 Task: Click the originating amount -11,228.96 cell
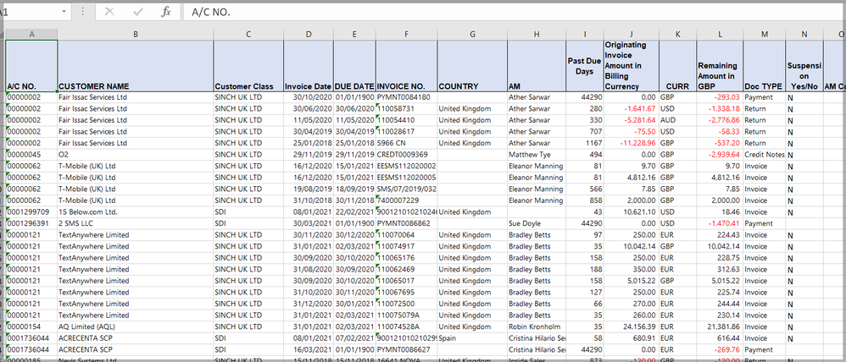(x=632, y=143)
